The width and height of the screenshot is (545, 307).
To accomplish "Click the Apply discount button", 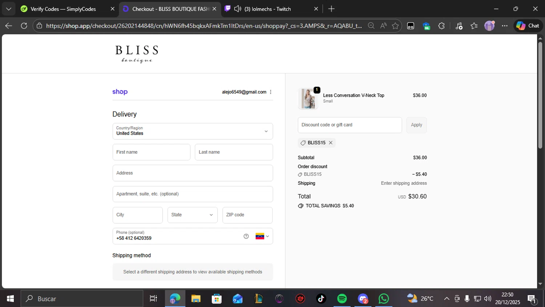I will [x=416, y=125].
